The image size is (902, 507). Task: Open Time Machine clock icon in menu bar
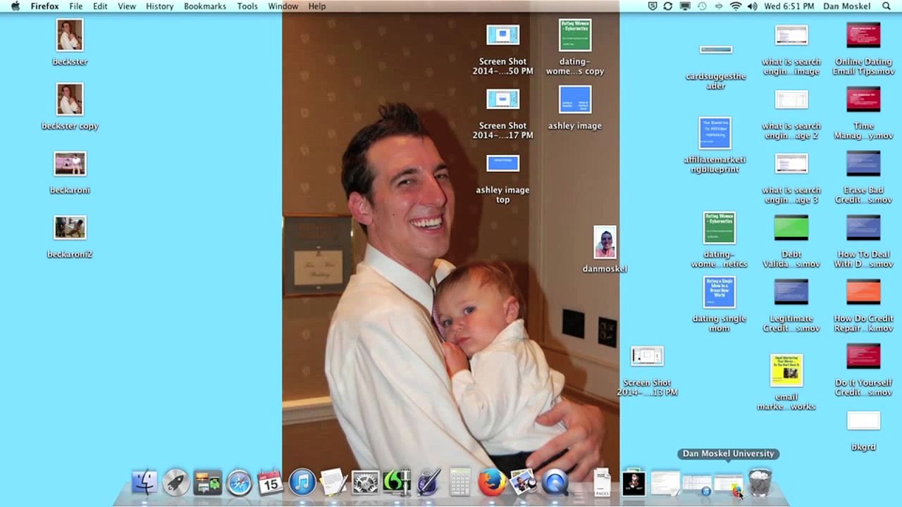tap(702, 6)
